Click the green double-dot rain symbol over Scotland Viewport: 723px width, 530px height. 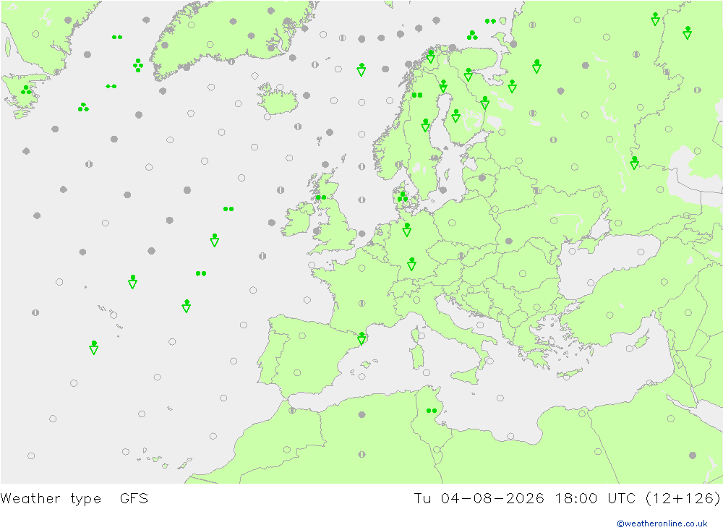click(x=321, y=197)
